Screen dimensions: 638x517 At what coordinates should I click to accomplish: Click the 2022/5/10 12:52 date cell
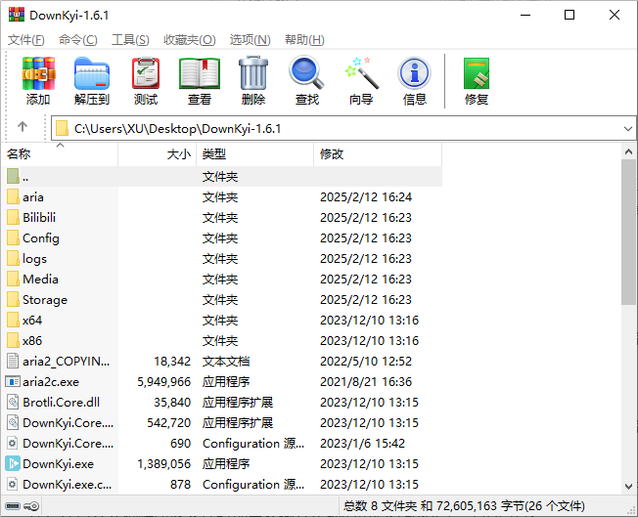366,361
